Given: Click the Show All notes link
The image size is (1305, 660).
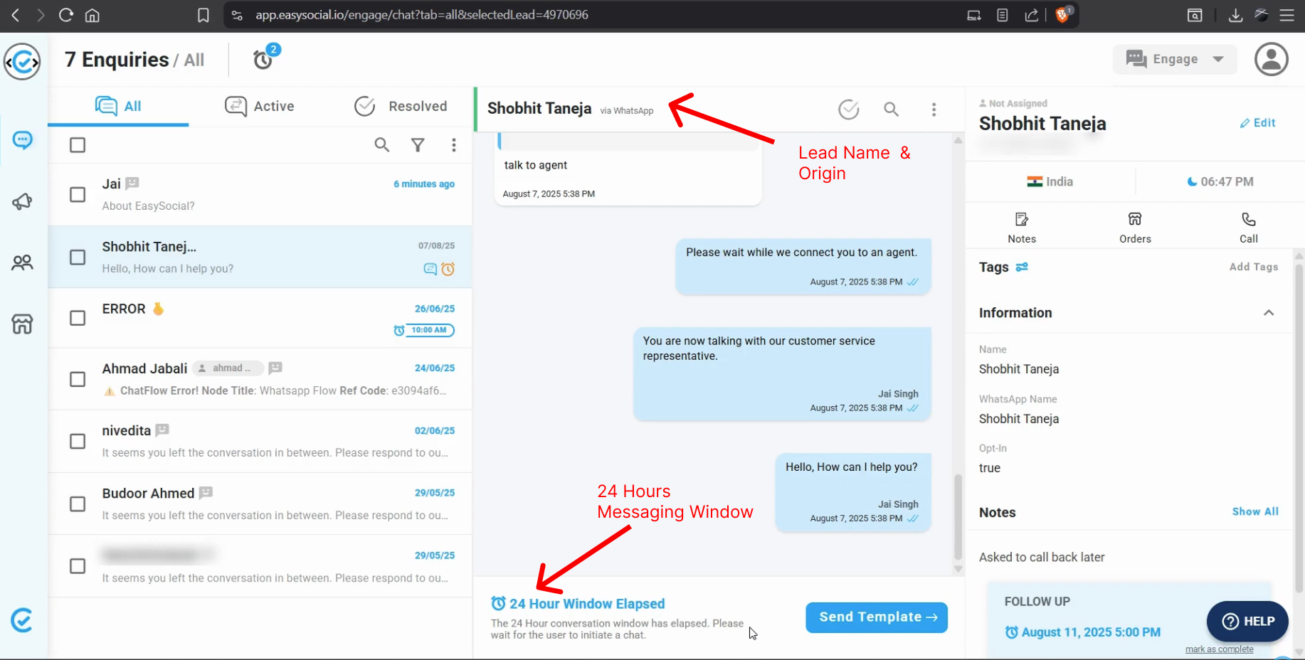Looking at the screenshot, I should [1254, 511].
